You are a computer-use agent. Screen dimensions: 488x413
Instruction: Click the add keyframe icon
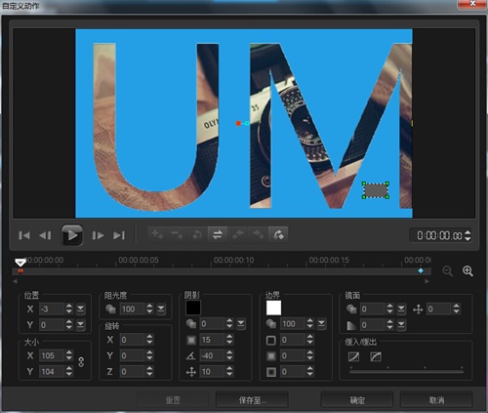(157, 234)
